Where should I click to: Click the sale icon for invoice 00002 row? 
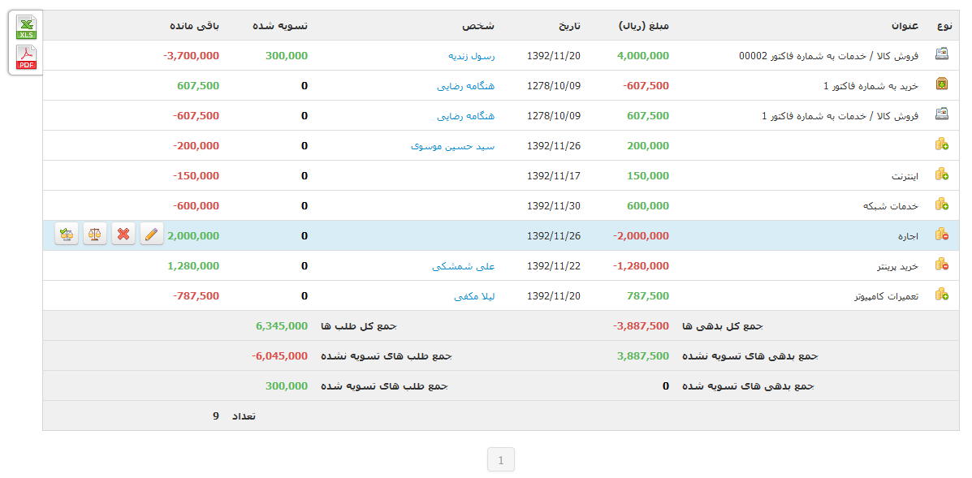coord(941,55)
